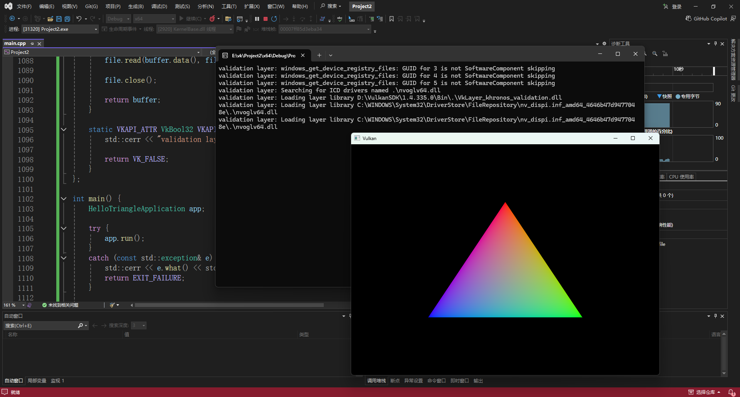Click 选择仓库 in the status bar
Screen dimensions: 740x397
tap(705, 392)
